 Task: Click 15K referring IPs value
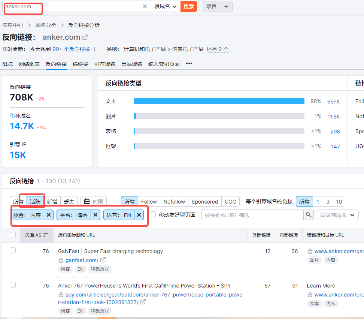pos(18,155)
